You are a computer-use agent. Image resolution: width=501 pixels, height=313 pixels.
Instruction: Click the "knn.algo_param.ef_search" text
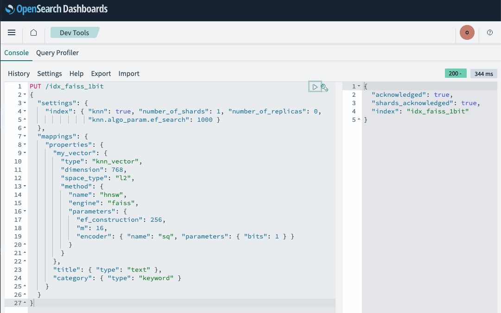click(139, 119)
